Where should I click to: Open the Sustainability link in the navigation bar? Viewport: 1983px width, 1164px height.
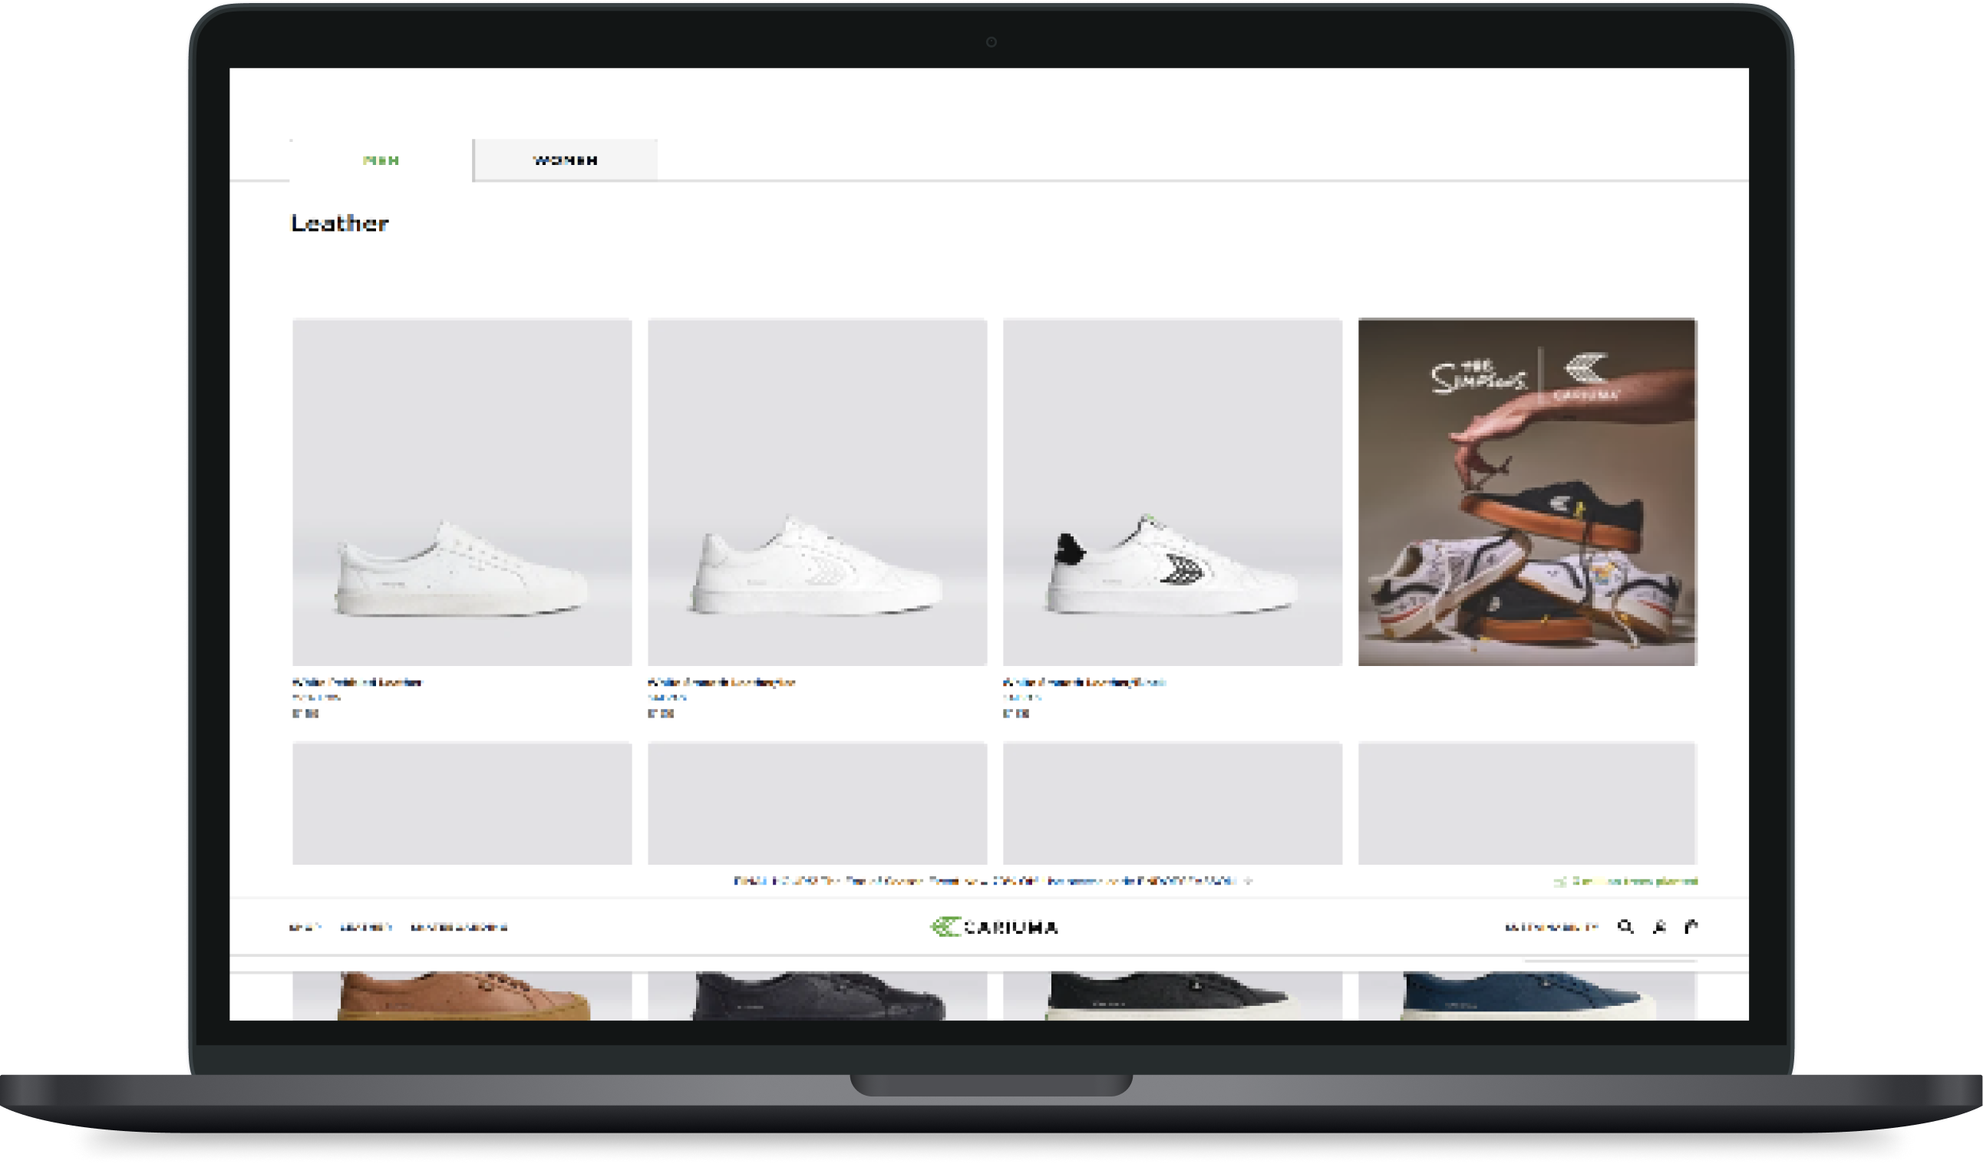pos(458,927)
